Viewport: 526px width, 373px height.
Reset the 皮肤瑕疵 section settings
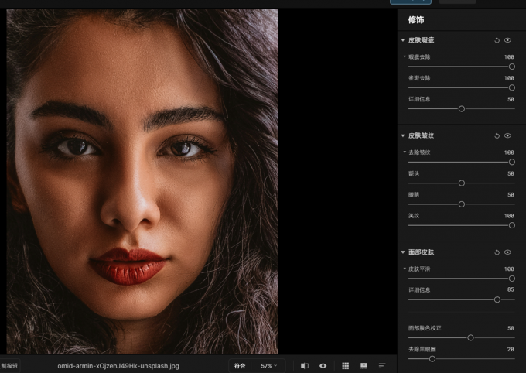click(x=497, y=40)
